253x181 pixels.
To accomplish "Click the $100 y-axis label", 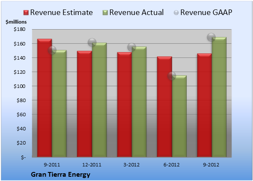I will pyautogui.click(x=19, y=86).
